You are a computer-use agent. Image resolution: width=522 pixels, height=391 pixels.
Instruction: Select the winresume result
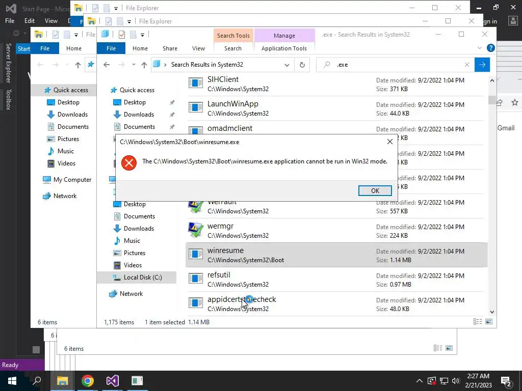point(336,255)
